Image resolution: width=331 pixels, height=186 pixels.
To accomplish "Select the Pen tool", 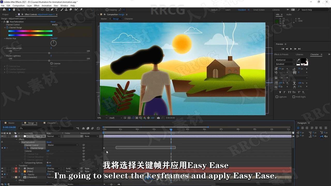I will [52, 10].
